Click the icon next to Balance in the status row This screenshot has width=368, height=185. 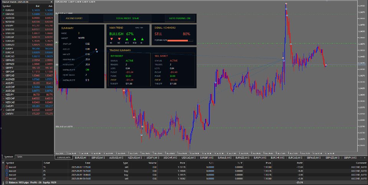point(7,182)
